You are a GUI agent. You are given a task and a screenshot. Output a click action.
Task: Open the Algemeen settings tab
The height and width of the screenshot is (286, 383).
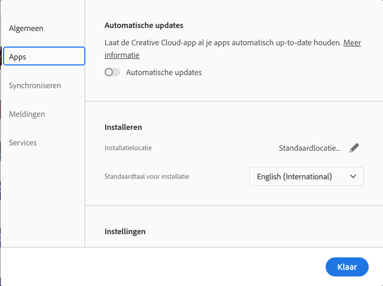click(26, 28)
